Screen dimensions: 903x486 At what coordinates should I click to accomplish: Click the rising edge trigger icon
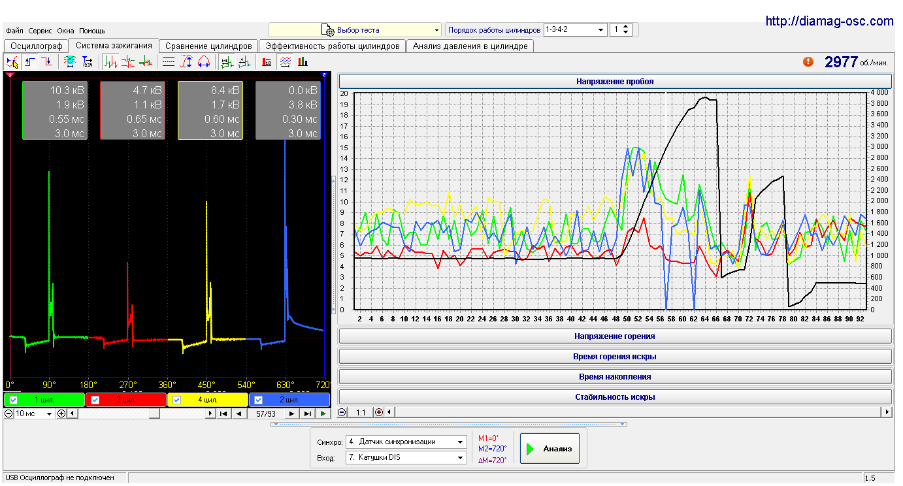point(30,62)
